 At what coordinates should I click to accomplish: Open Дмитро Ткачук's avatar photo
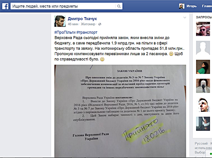point(60,21)
